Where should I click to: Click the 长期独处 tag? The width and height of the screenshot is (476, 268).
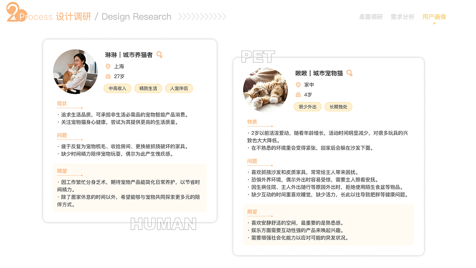338,107
